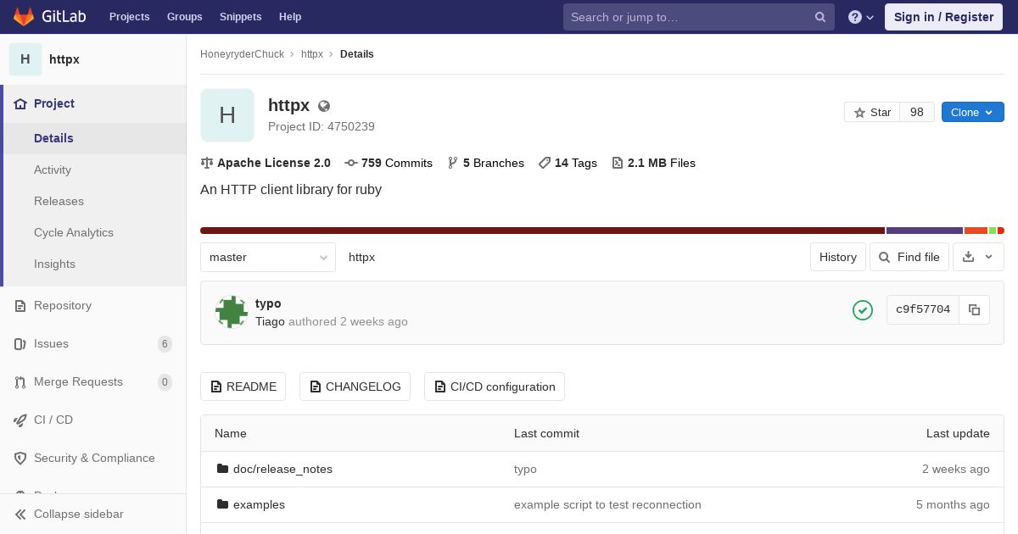
Task: Open the 14 Tags link
Action: tap(568, 163)
